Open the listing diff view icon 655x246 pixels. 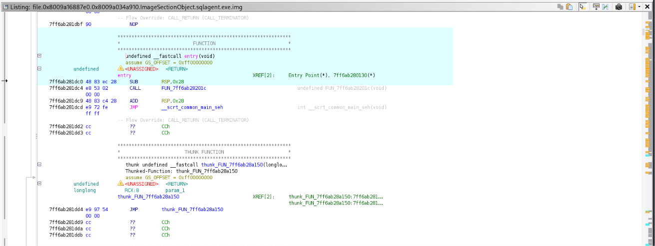[605, 6]
